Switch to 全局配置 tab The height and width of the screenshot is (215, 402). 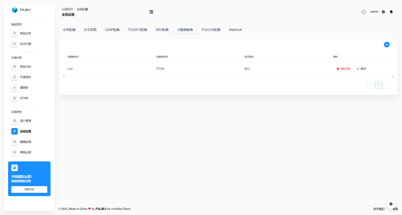pyautogui.click(x=69, y=30)
